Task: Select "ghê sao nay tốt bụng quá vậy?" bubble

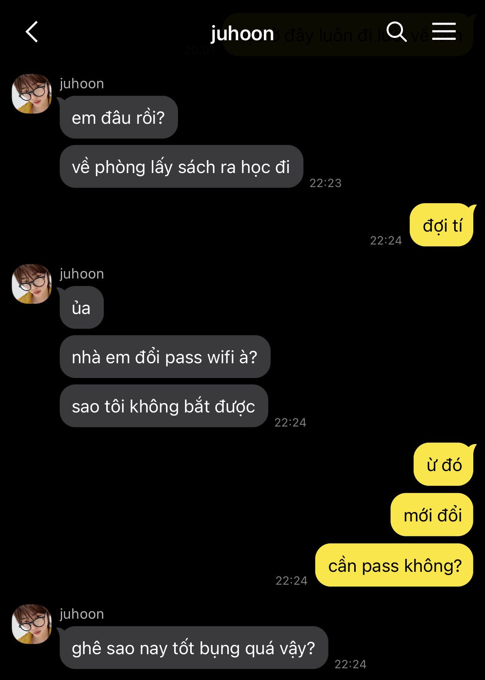Action: click(x=194, y=648)
